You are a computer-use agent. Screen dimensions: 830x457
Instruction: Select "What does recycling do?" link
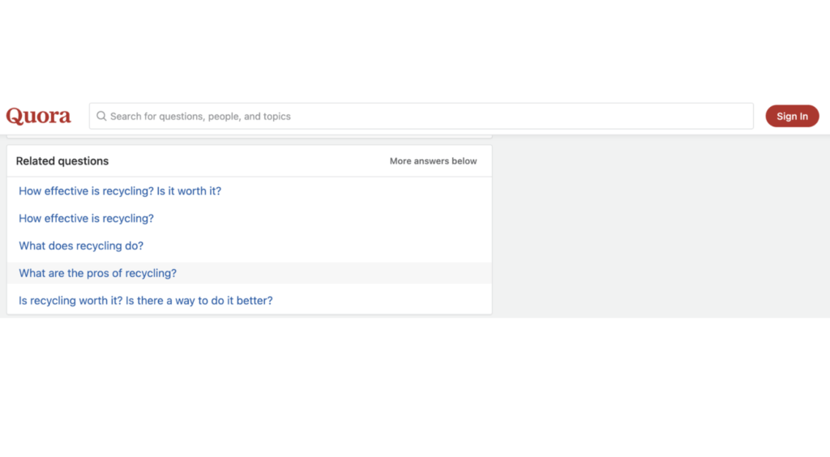pos(81,246)
